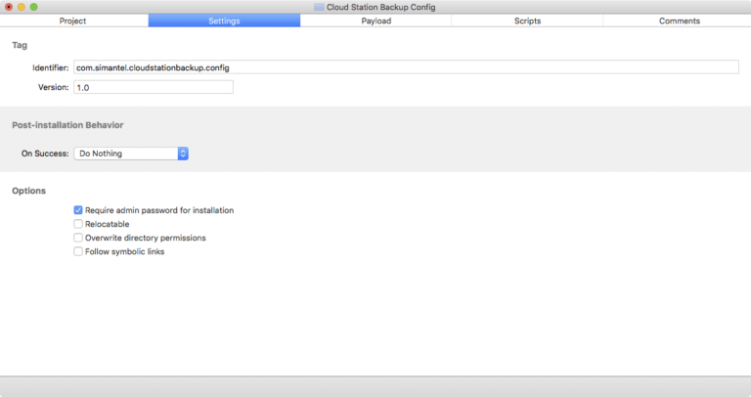The height and width of the screenshot is (397, 751).
Task: Open the Payload tab
Action: pos(375,21)
